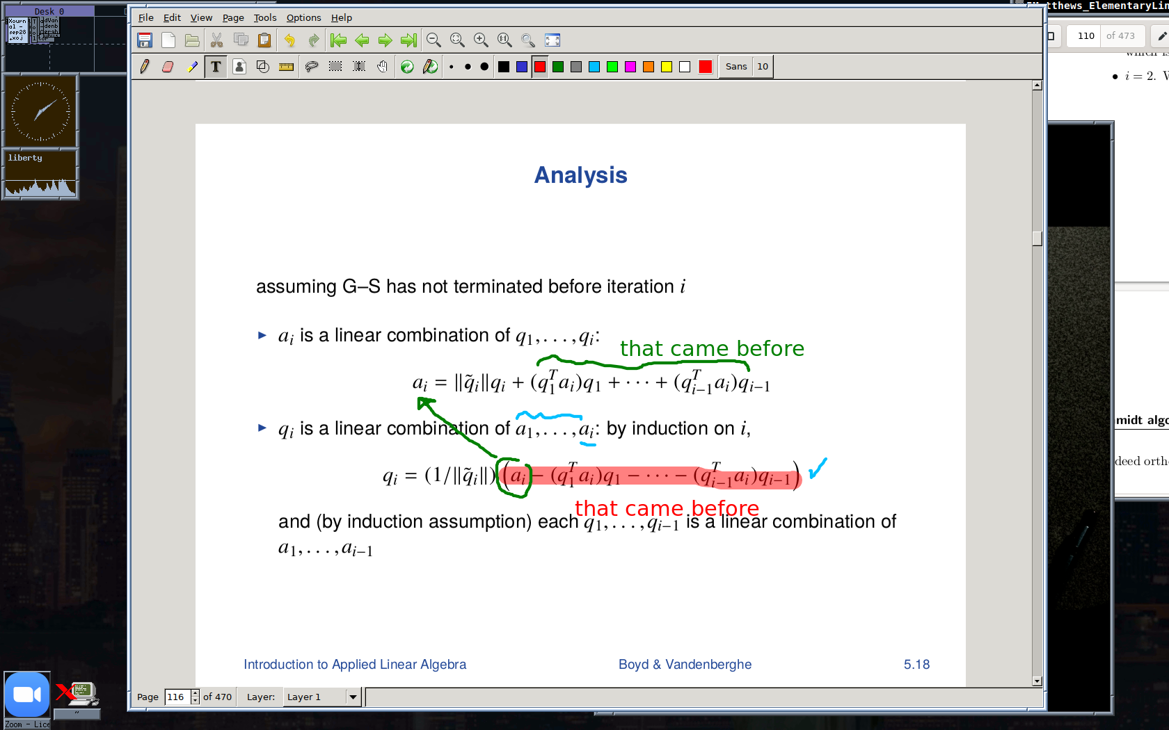
Task: Choose the magenta color swatch
Action: click(x=630, y=67)
